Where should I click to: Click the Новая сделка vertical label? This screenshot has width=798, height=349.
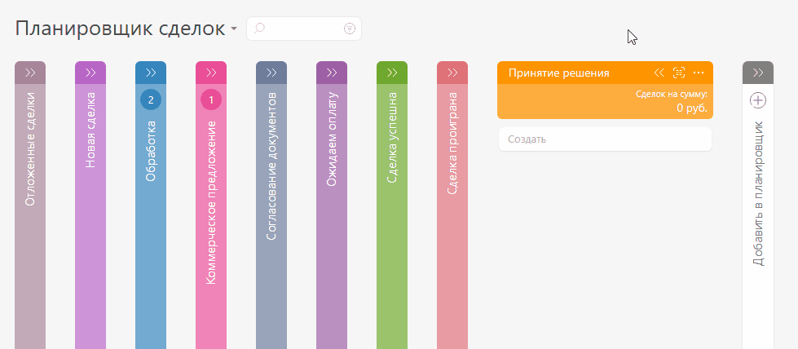coord(90,130)
